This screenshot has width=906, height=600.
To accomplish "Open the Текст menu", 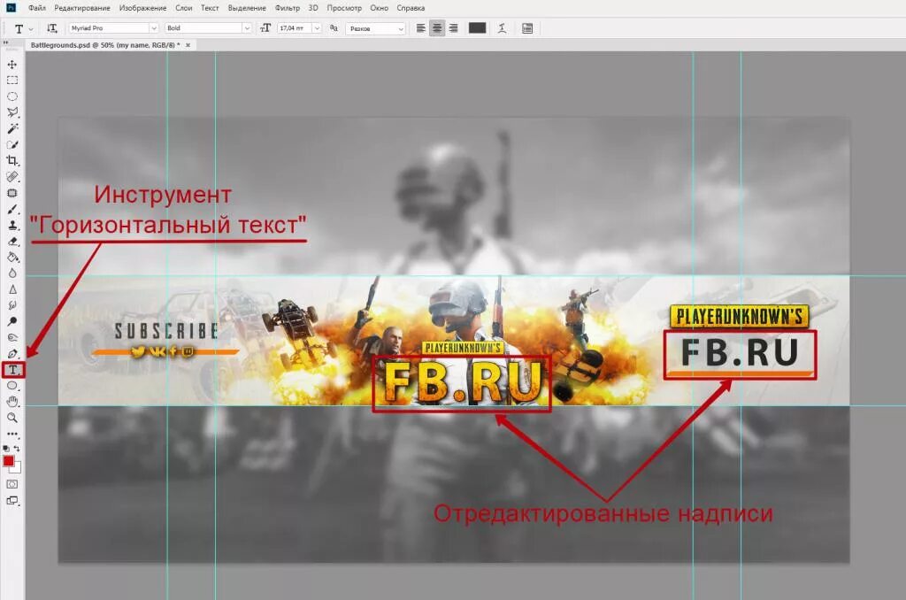I will pos(210,8).
